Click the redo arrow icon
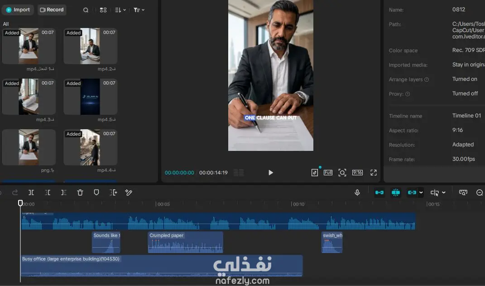The width and height of the screenshot is (485, 286). pos(15,192)
